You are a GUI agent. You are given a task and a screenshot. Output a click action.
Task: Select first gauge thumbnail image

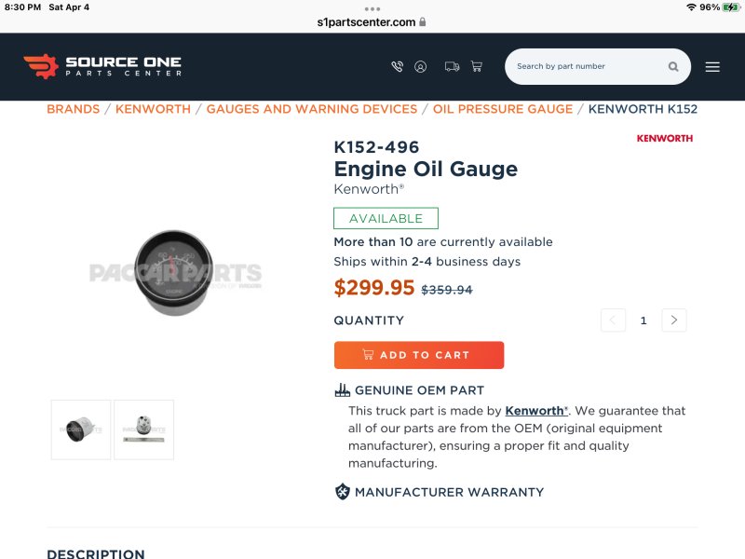(x=81, y=429)
